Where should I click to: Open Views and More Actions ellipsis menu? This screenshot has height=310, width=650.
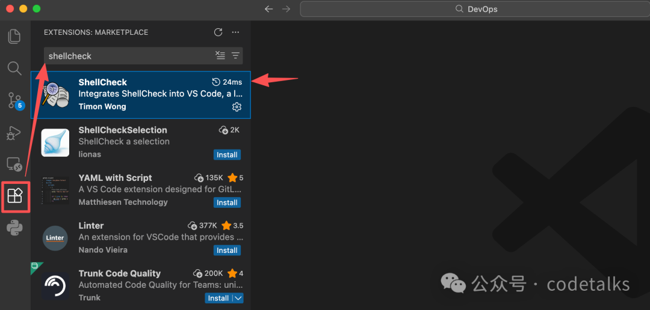235,32
